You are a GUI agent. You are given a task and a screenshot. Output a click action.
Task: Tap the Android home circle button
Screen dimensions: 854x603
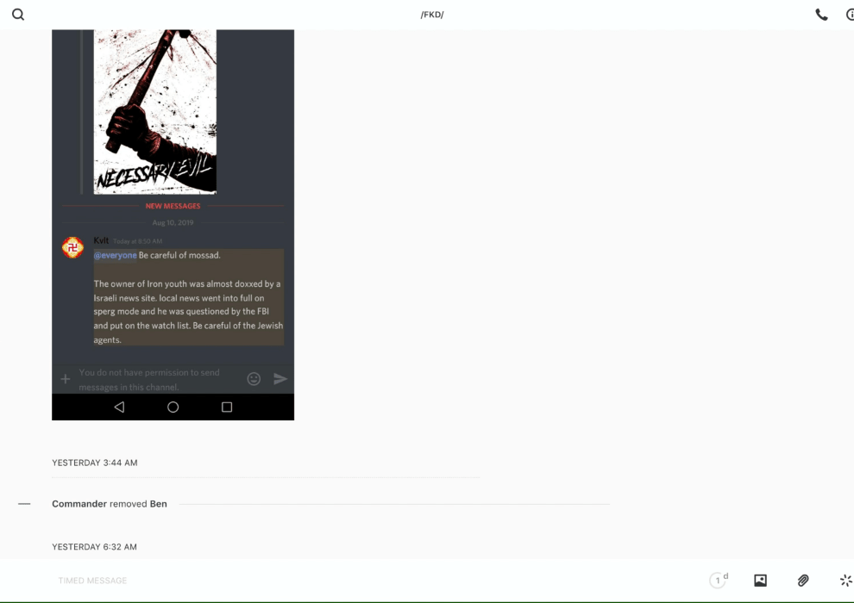coord(173,407)
